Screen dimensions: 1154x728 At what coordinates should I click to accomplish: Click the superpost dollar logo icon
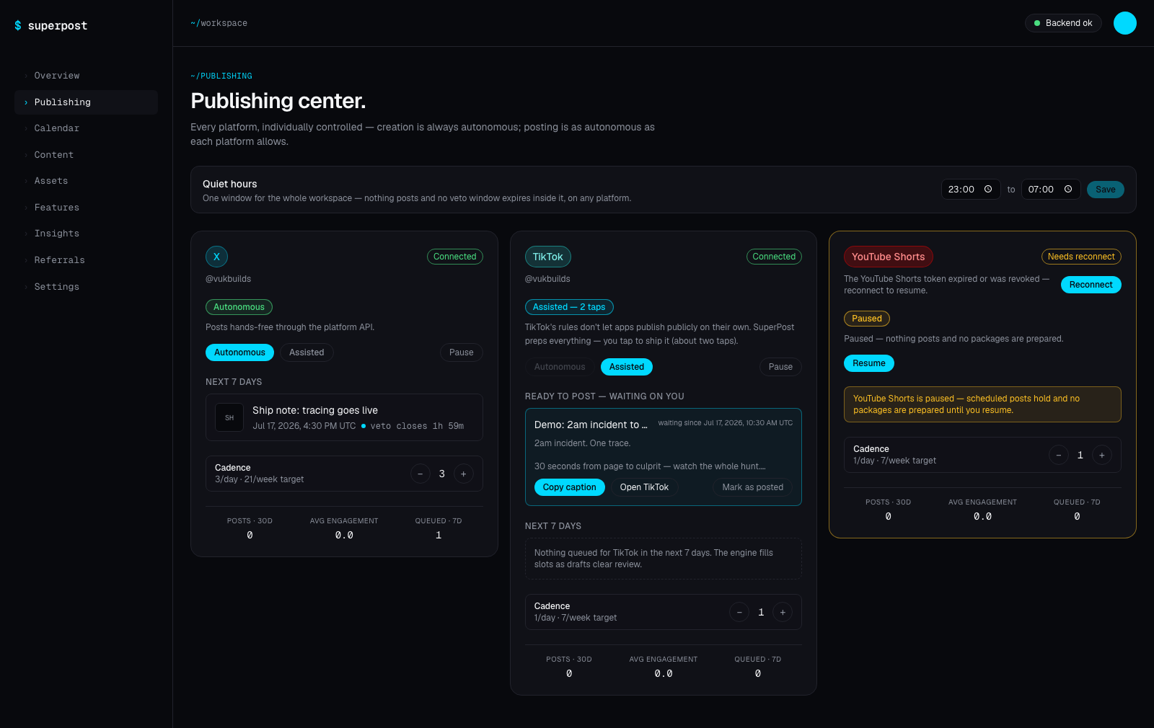(x=18, y=26)
